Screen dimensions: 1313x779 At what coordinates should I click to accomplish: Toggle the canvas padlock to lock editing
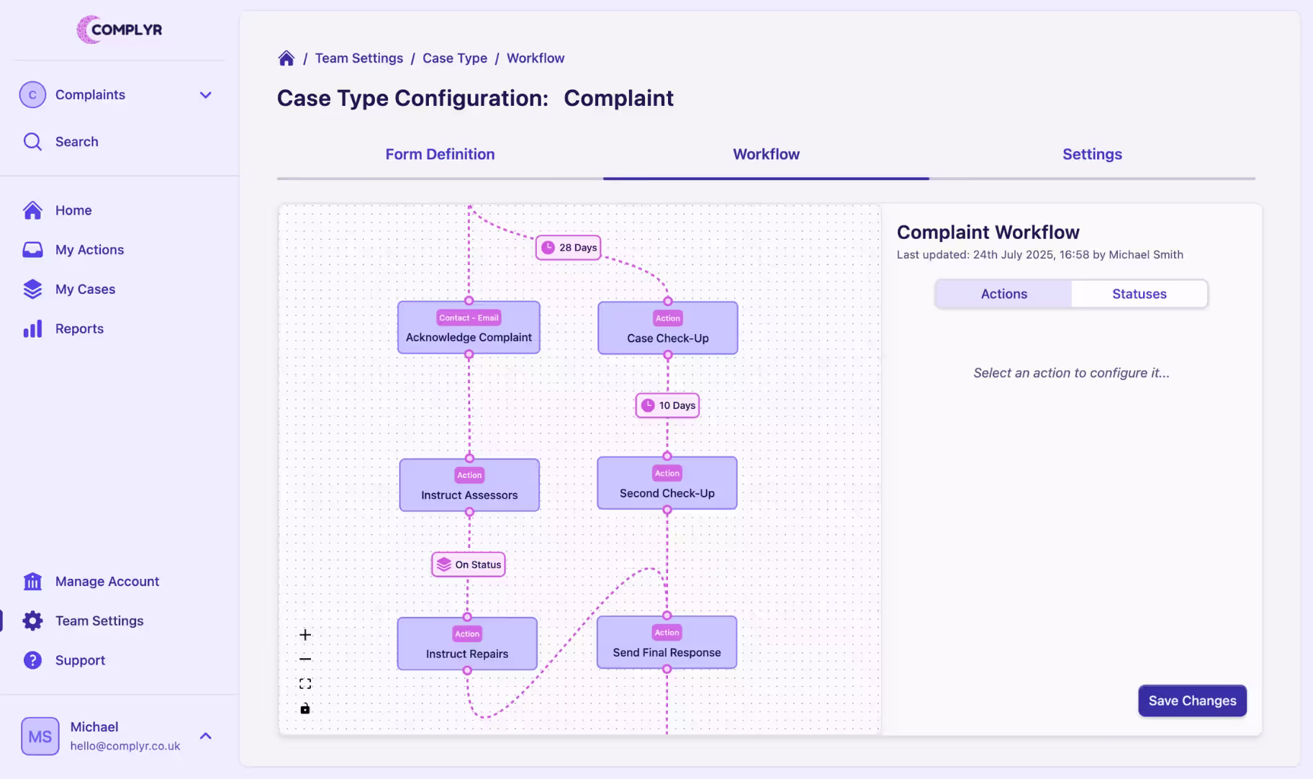[305, 708]
